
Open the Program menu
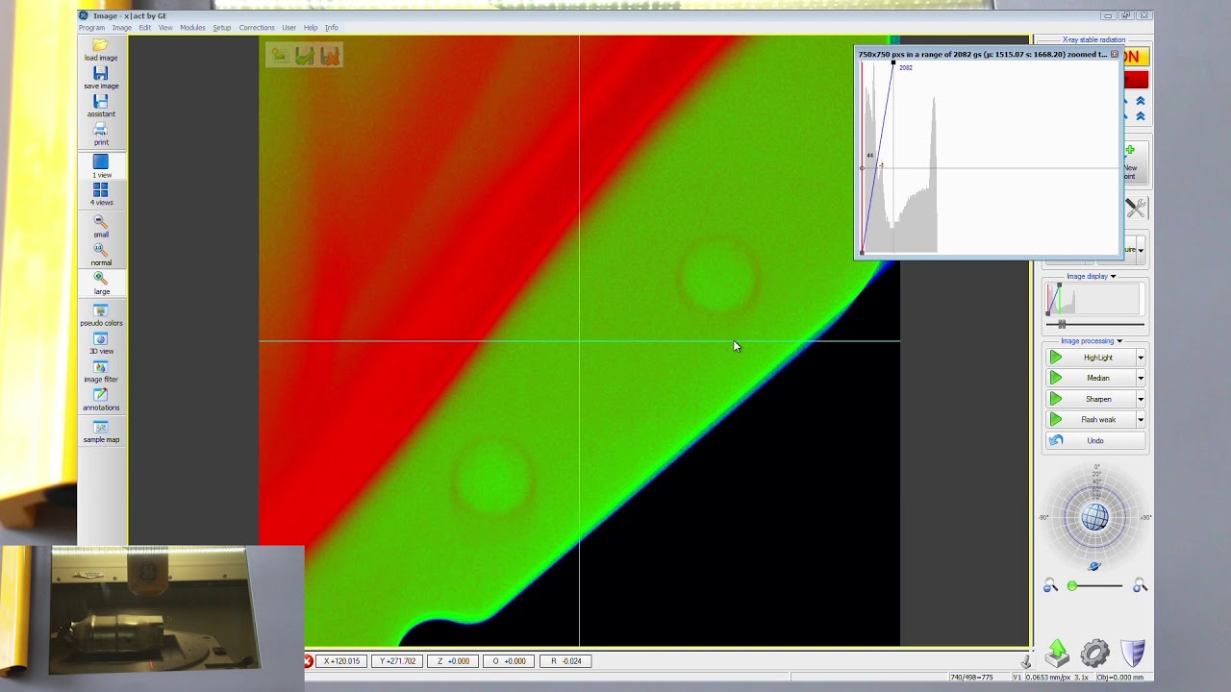(91, 28)
